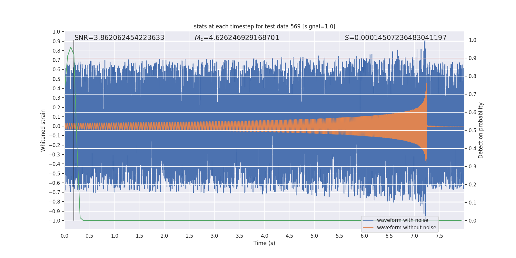This screenshot has width=516, height=258.
Task: Click the 0.9 detection probability tick label
Action: click(x=472, y=58)
